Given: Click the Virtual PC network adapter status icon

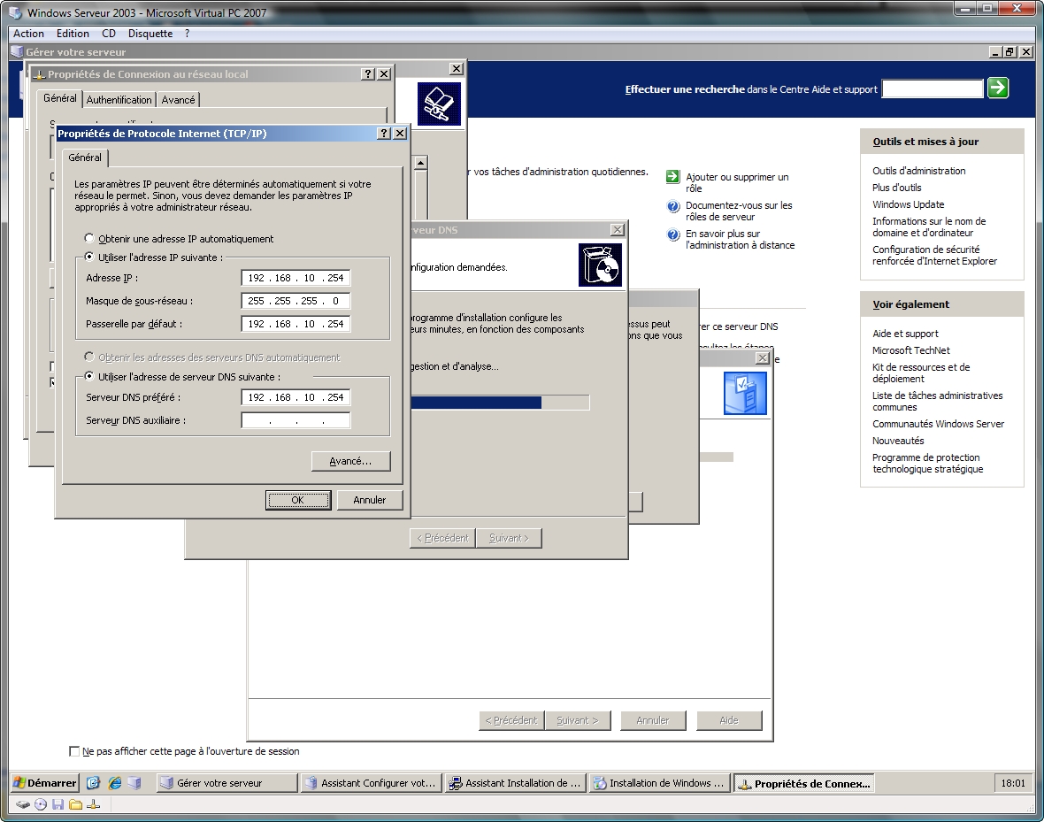Looking at the screenshot, I should coord(93,804).
